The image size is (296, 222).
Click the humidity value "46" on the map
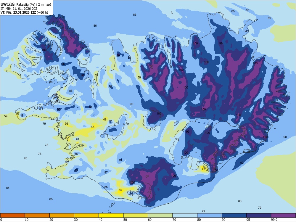[x=93, y=127]
